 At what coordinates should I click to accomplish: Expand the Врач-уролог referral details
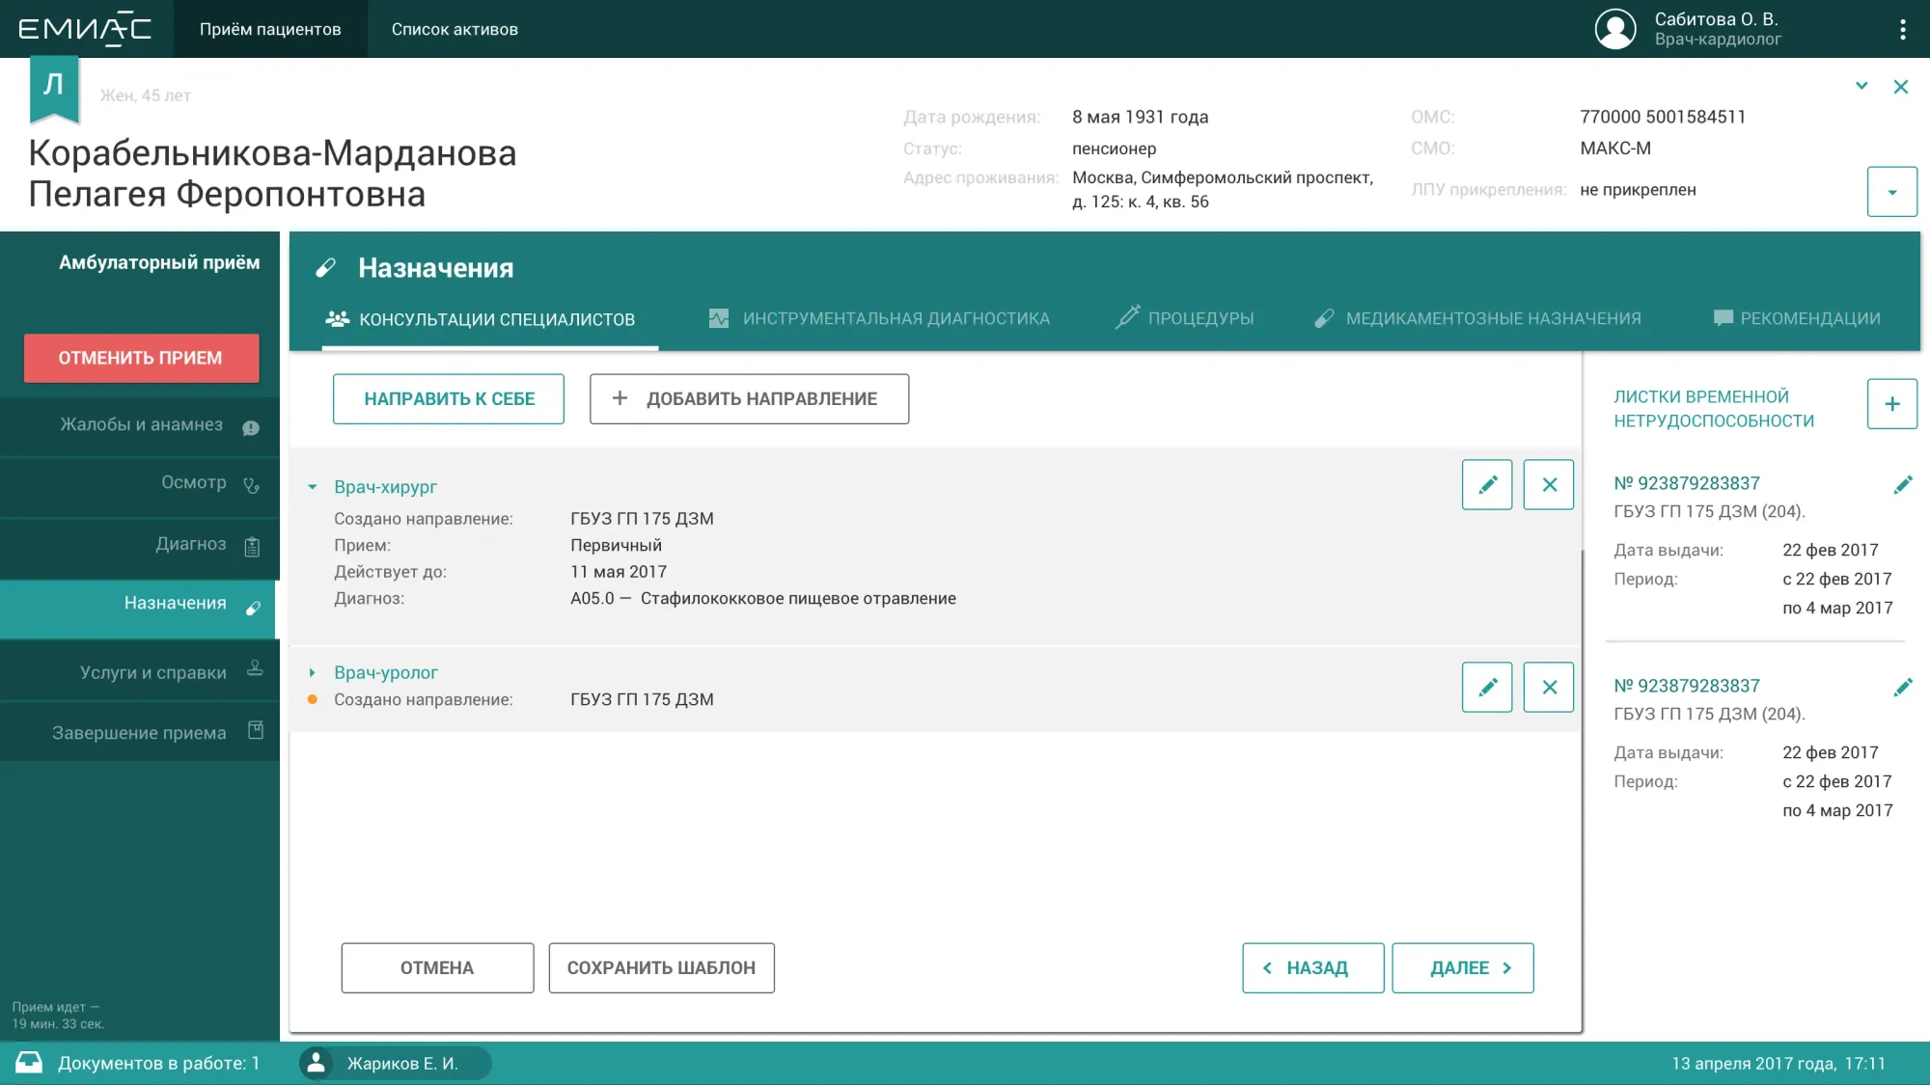[313, 672]
